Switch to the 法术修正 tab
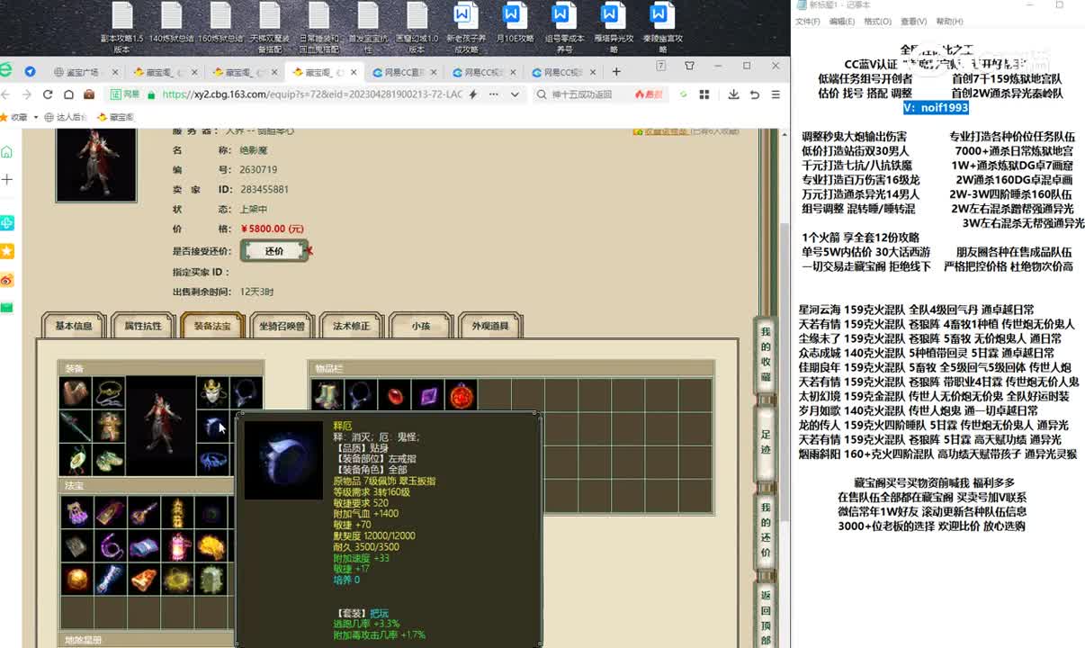Viewport: 1085px width, 648px height. coord(351,326)
